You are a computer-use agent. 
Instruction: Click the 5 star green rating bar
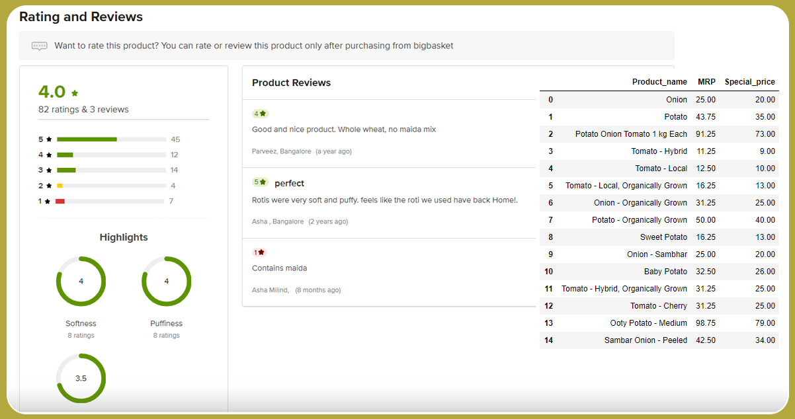[111, 139]
